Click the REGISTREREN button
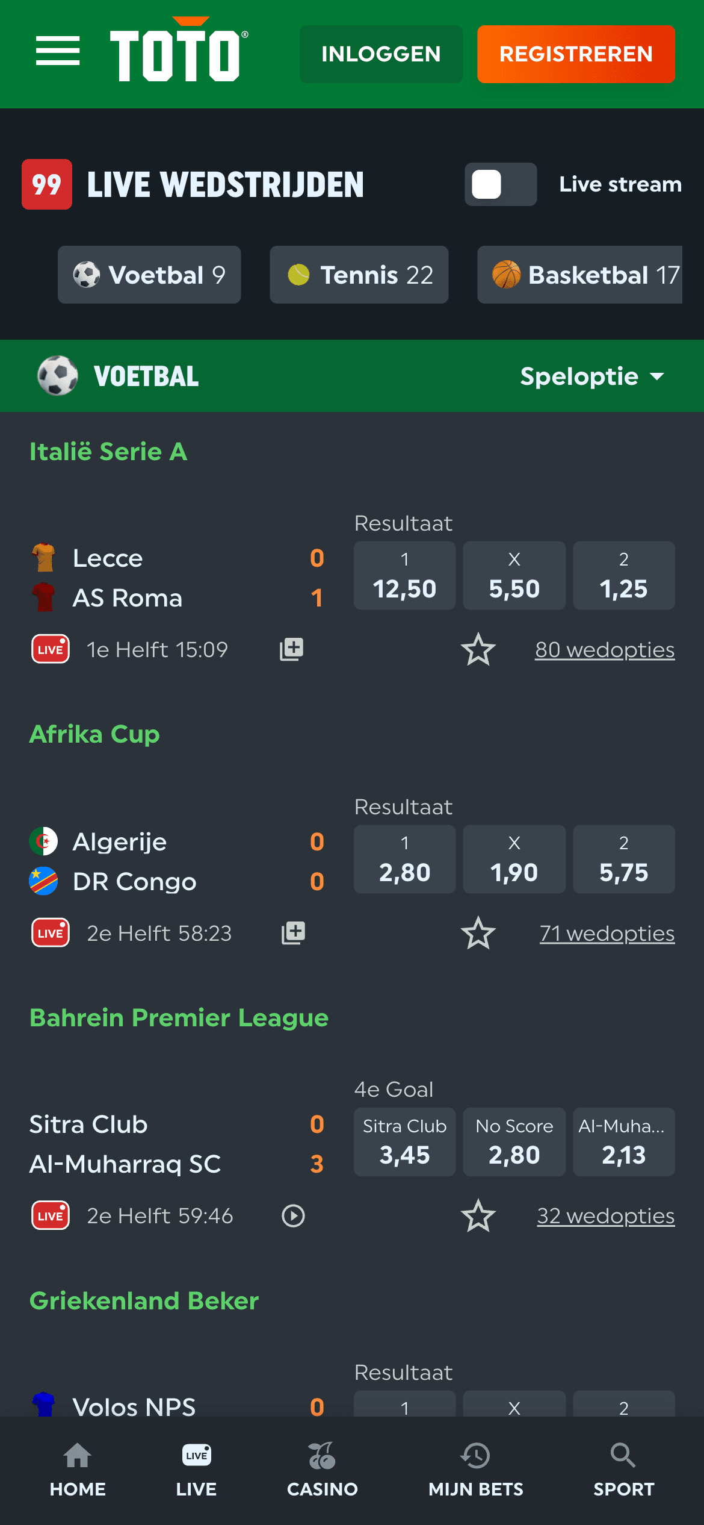The image size is (704, 1525). (x=575, y=54)
